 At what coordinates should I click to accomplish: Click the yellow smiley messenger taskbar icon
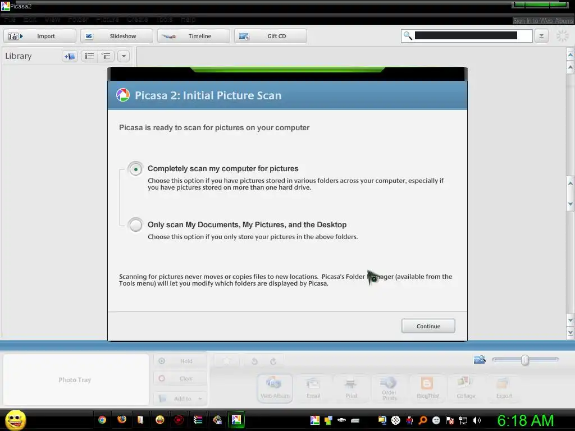coord(160,420)
